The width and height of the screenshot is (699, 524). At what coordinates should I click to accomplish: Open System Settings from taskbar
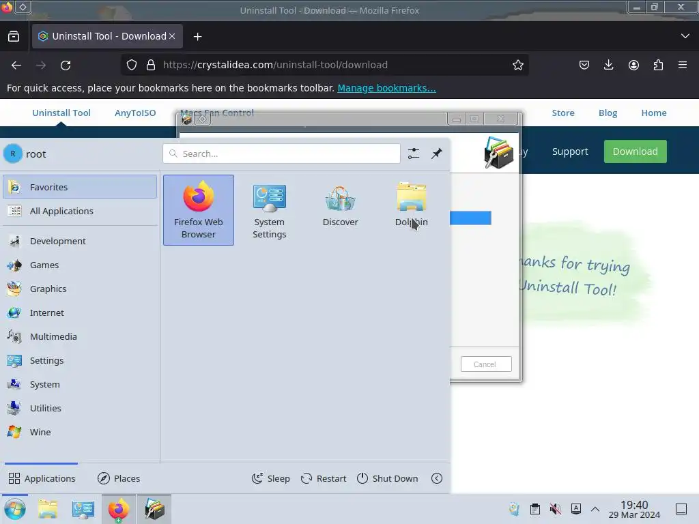83,509
